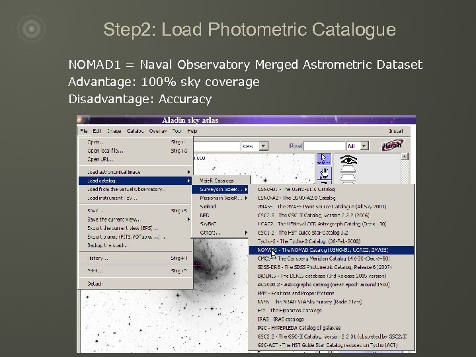Image resolution: width=476 pixels, height=357 pixels.
Task: Open the Edit menu
Action: (x=97, y=131)
